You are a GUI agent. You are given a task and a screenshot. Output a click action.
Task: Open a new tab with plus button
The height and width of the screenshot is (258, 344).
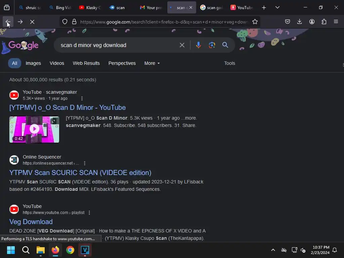click(x=264, y=7)
